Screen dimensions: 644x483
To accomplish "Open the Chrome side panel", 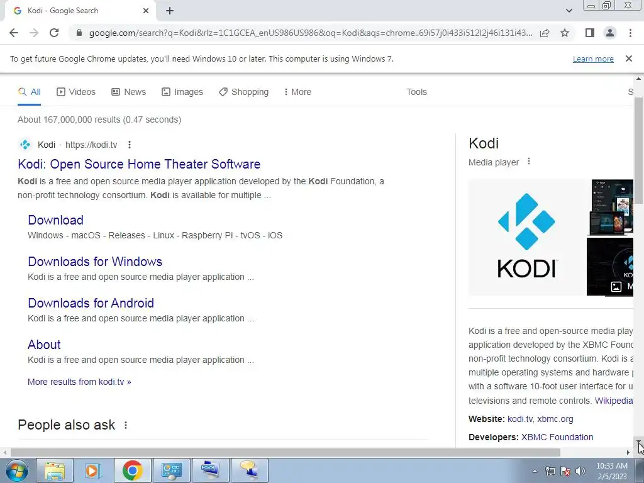I will tap(590, 33).
